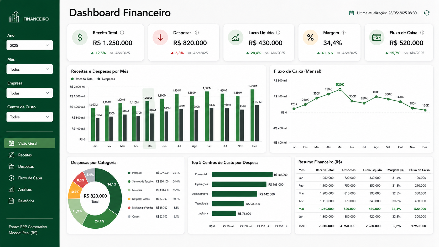The image size is (439, 247).
Task: Click the R$ 279.600 Pessoal value
Action: [x=162, y=173]
